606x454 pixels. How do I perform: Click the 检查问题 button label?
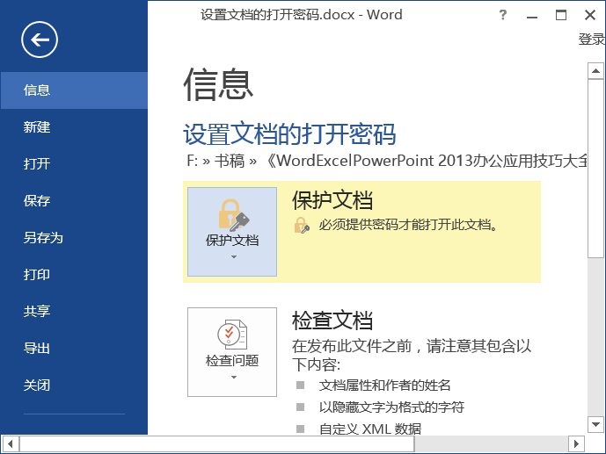[x=232, y=361]
